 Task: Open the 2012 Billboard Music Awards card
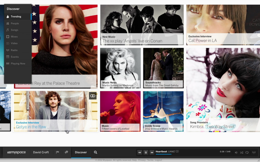coord(163,111)
